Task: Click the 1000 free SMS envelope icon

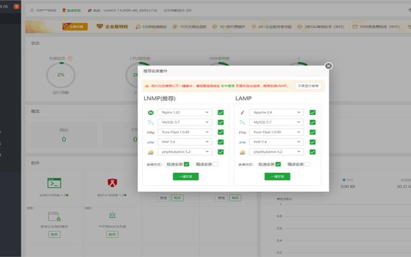Action: [354, 27]
